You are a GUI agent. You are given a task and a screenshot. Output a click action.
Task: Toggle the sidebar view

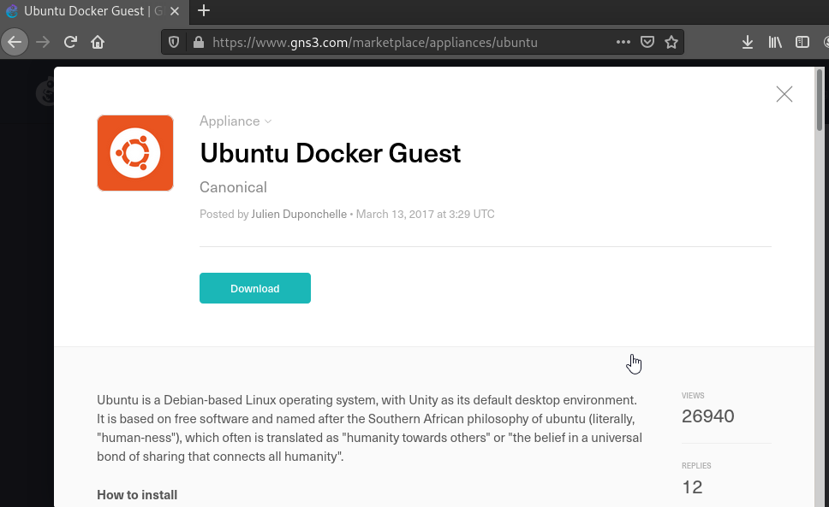(802, 42)
